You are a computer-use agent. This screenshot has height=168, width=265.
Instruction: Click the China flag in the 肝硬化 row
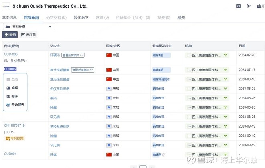pyautogui.click(x=109, y=55)
